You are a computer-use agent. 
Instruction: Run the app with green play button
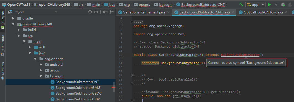point(269,5)
